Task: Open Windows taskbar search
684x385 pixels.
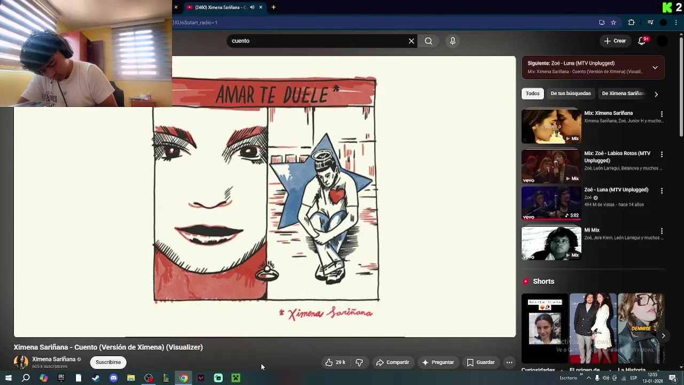Action: 26,378
